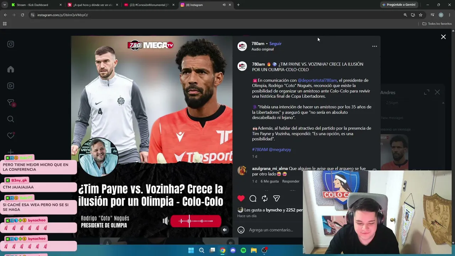This screenshot has height=256, width=455.
Task: Open the Windows Start menu
Action: 191,250
